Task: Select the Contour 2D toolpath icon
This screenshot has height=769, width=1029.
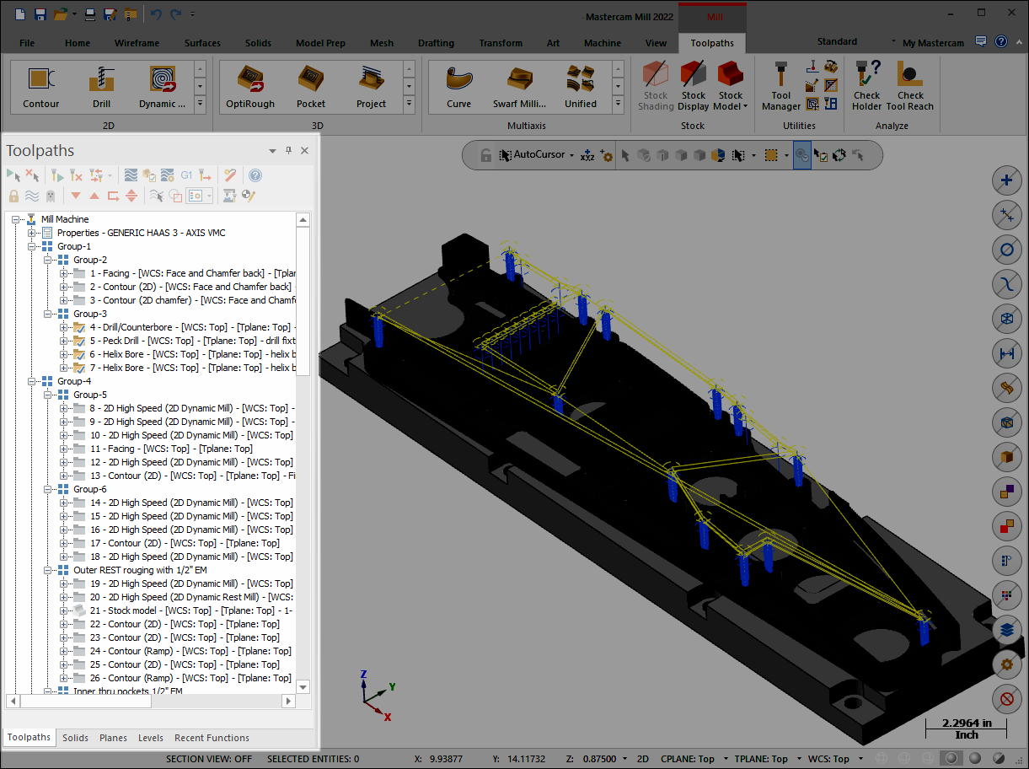Action: [x=40, y=87]
